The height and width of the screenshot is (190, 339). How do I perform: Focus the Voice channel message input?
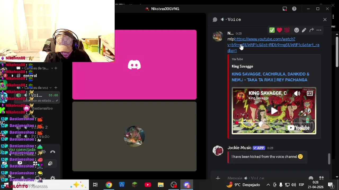266,178
